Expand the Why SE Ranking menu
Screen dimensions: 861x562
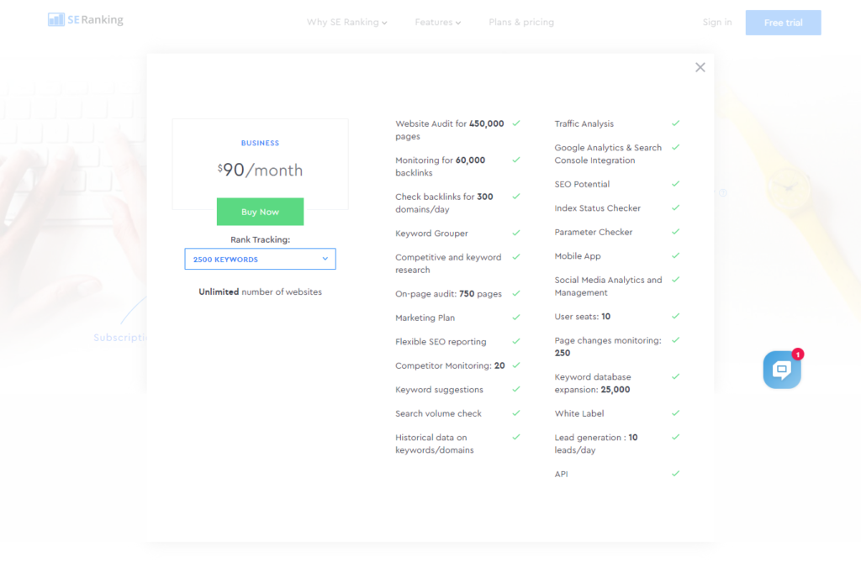(346, 23)
